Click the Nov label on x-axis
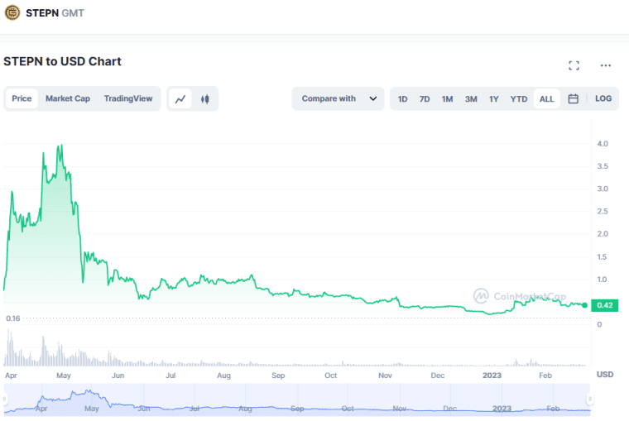This screenshot has width=629, height=421. pos(385,376)
